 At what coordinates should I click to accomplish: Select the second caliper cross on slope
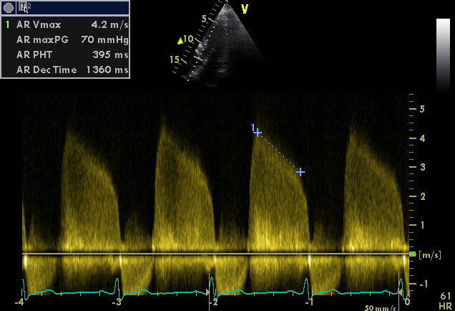pos(300,172)
